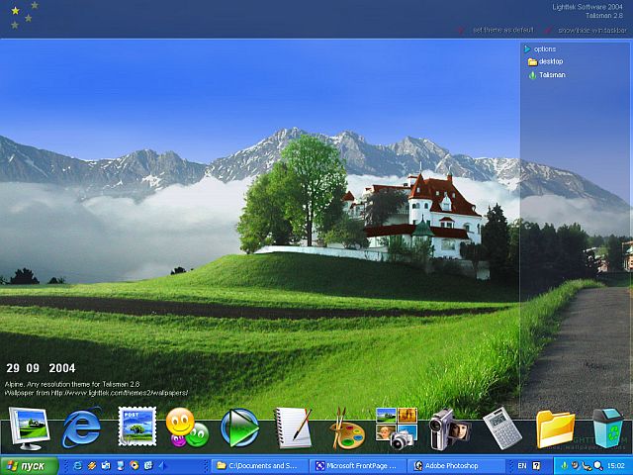Expand the 'options' panel item
Image resolution: width=633 pixels, height=475 pixels.
pos(544,48)
